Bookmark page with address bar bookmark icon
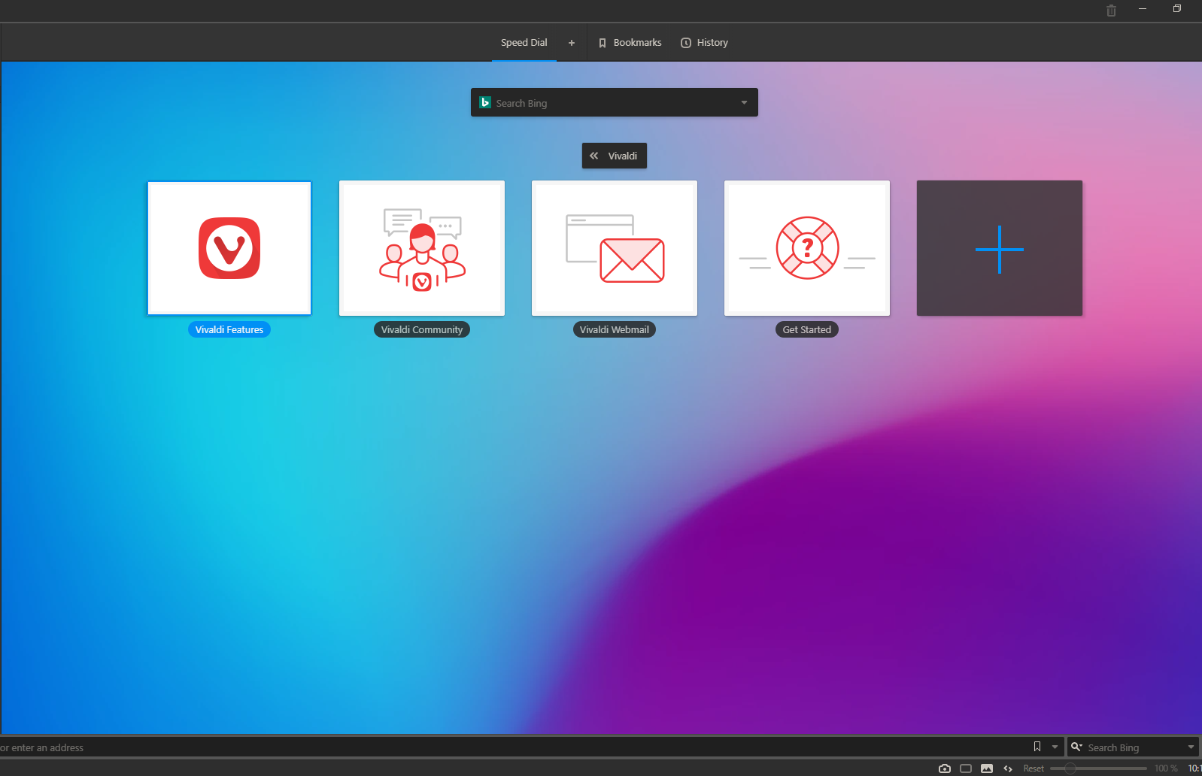This screenshot has width=1202, height=776. (1037, 747)
